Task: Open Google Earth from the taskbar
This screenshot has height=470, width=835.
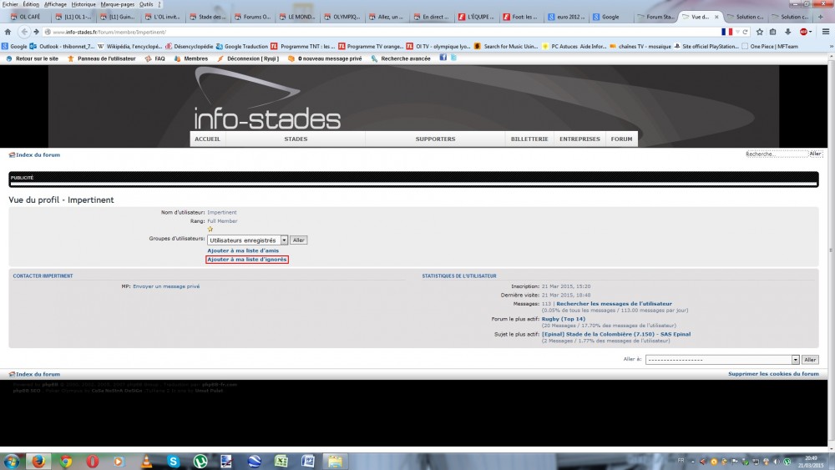Action: 254,461
